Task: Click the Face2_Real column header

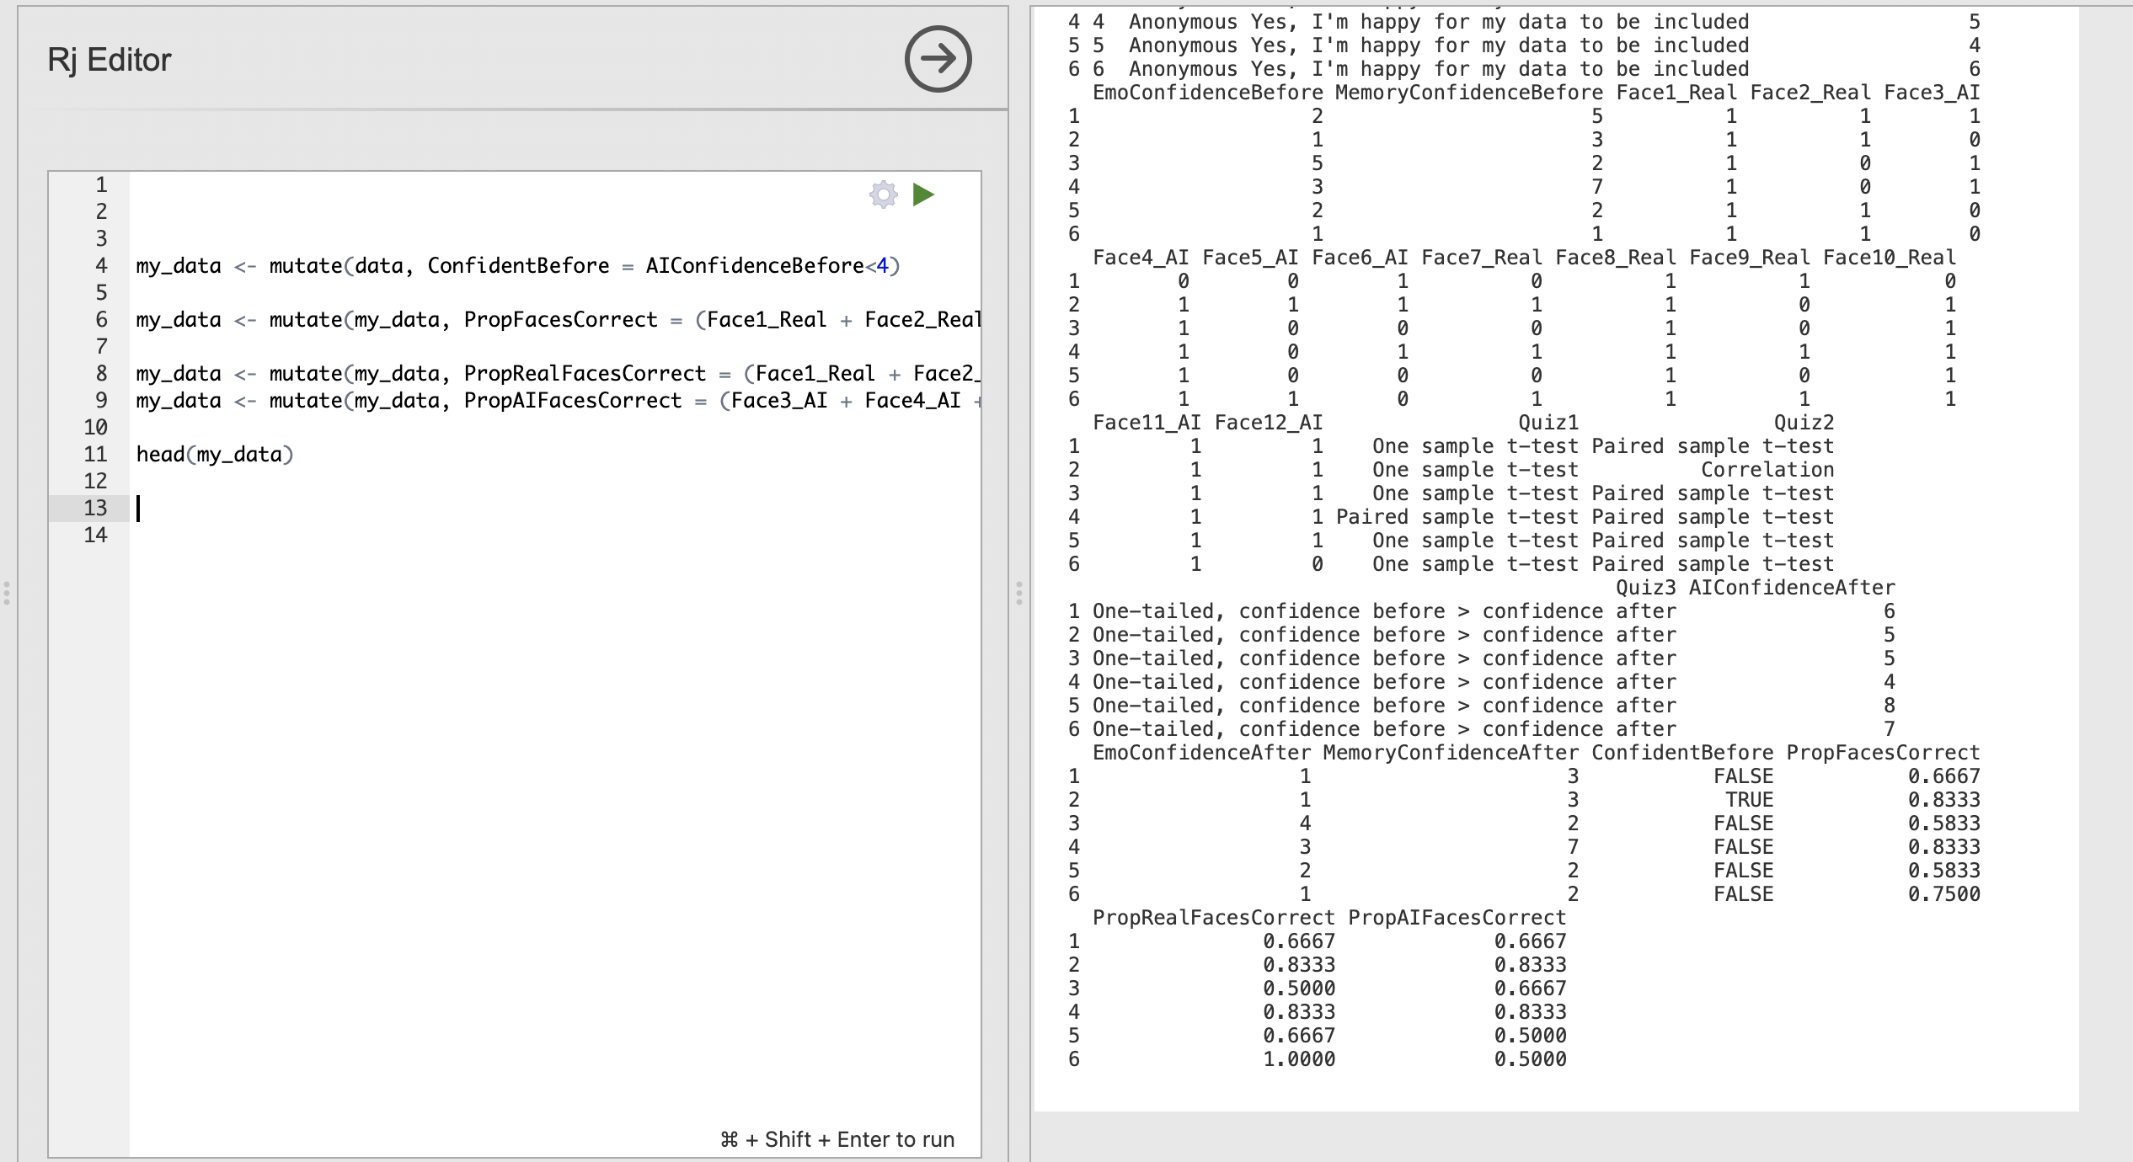Action: tap(1810, 93)
